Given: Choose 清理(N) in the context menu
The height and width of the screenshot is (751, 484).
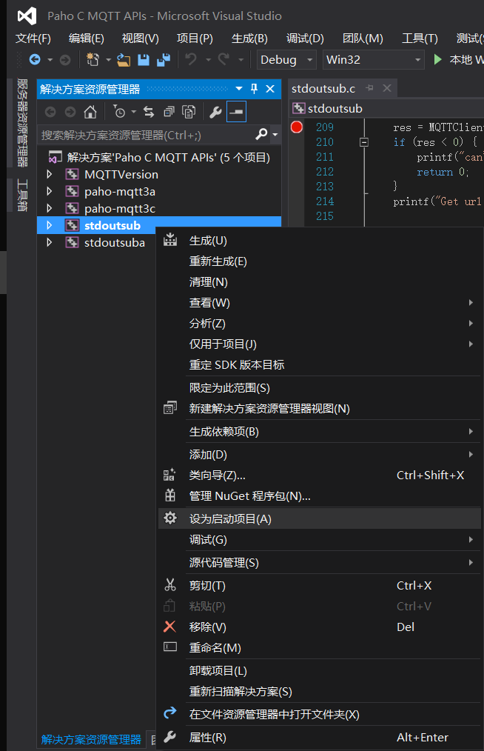Looking at the screenshot, I should point(319,282).
